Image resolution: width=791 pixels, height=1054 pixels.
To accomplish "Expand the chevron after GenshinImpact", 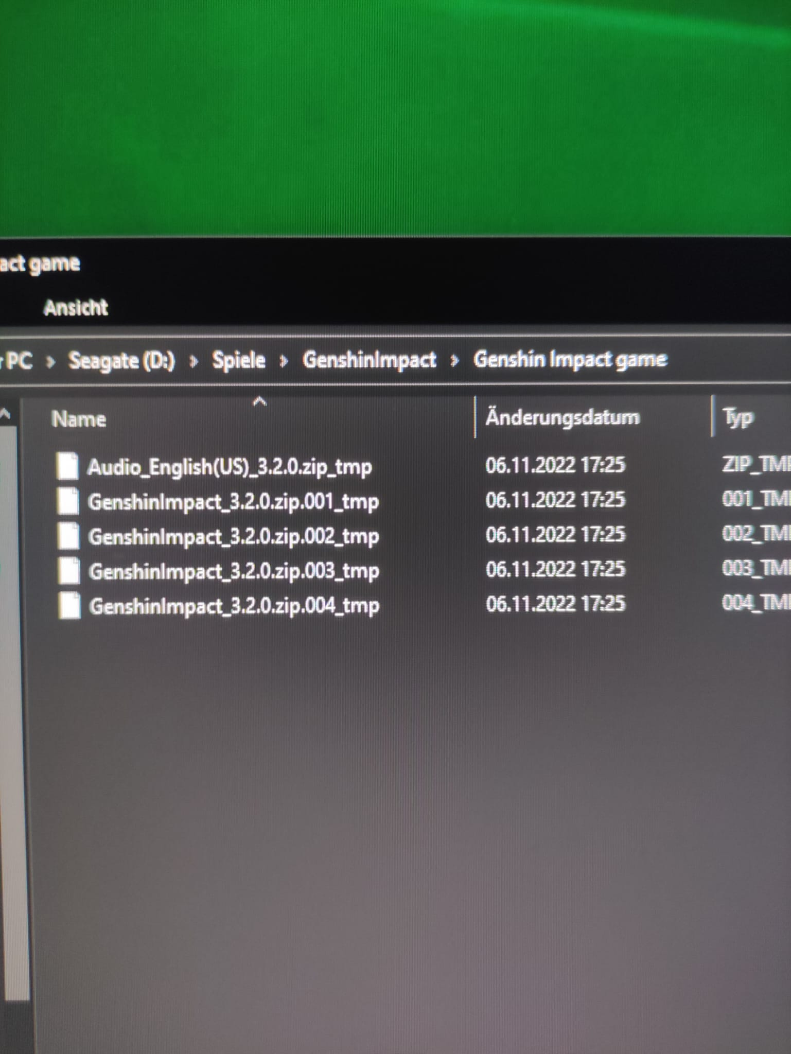I will [454, 361].
